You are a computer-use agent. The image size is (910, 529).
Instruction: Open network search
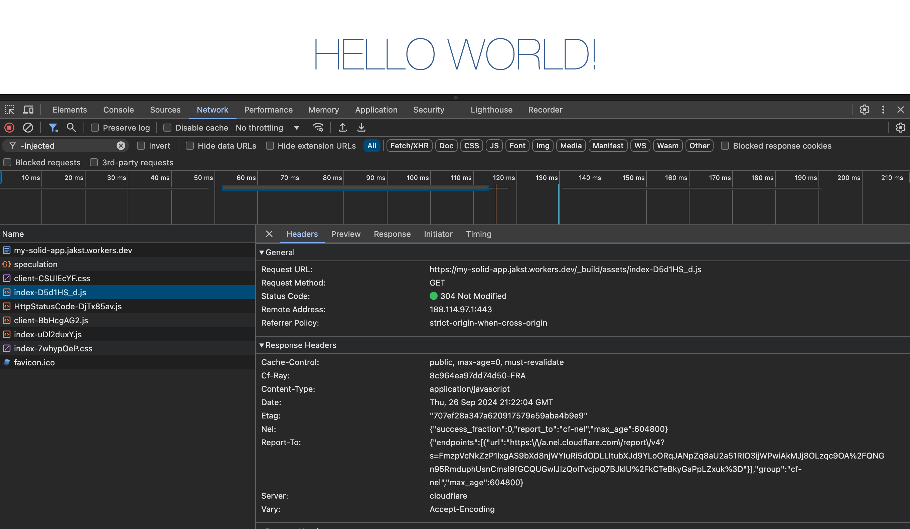tap(71, 128)
